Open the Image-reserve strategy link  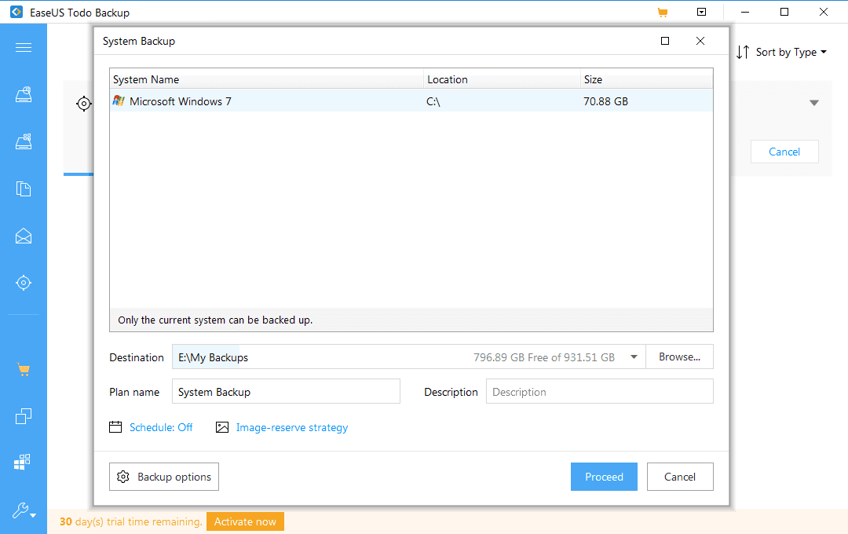[x=291, y=428]
